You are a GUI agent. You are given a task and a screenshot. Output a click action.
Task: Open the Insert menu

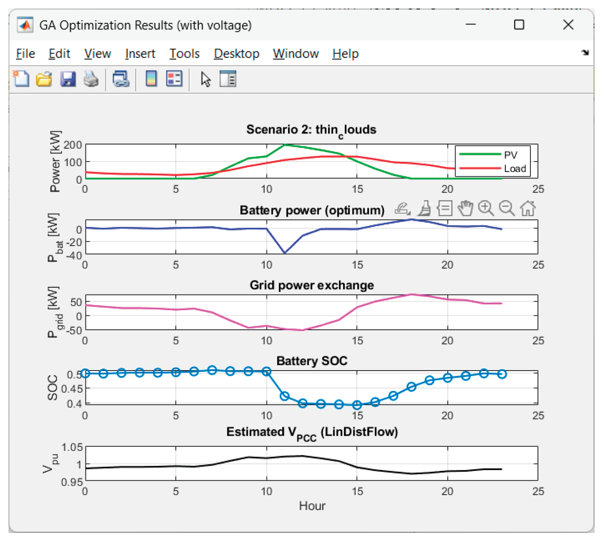point(140,54)
